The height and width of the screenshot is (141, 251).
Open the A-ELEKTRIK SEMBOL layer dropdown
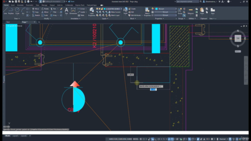pos(109,9)
